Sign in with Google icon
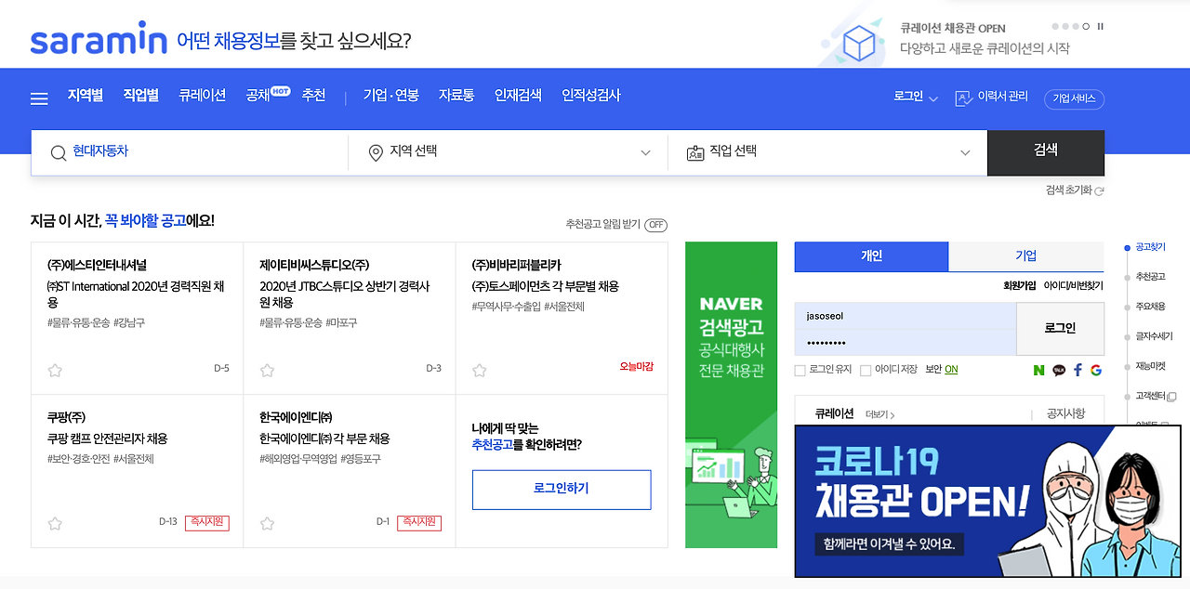 coord(1096,370)
